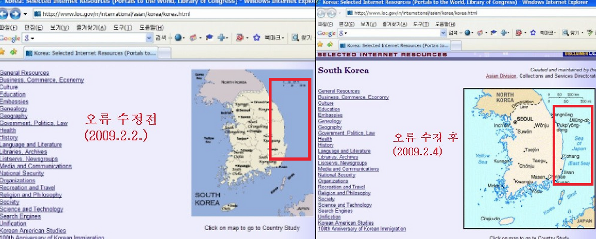Select Korea page tab in right window
The width and height of the screenshot is (596, 239).
tap(395, 45)
